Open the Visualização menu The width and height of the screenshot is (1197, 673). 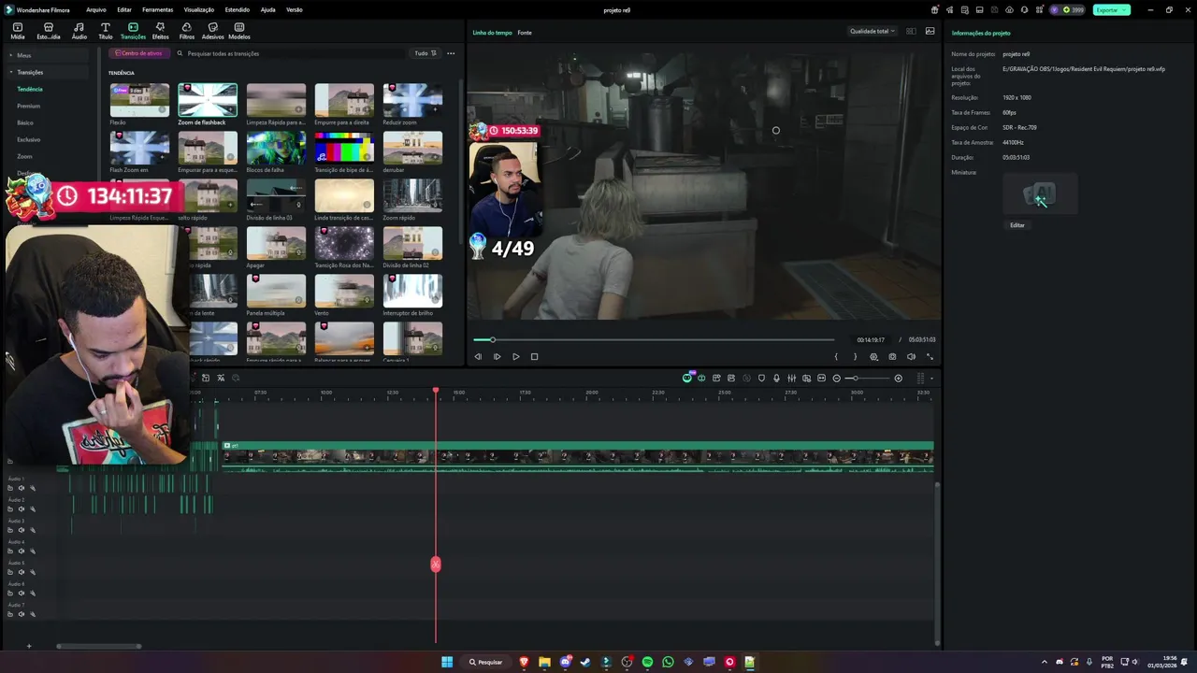199,9
